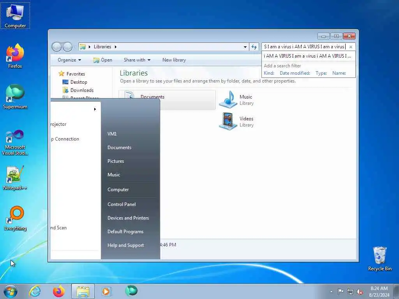Click the Explorer Back navigation button
Viewport: 399px width, 299px height.
[x=57, y=47]
